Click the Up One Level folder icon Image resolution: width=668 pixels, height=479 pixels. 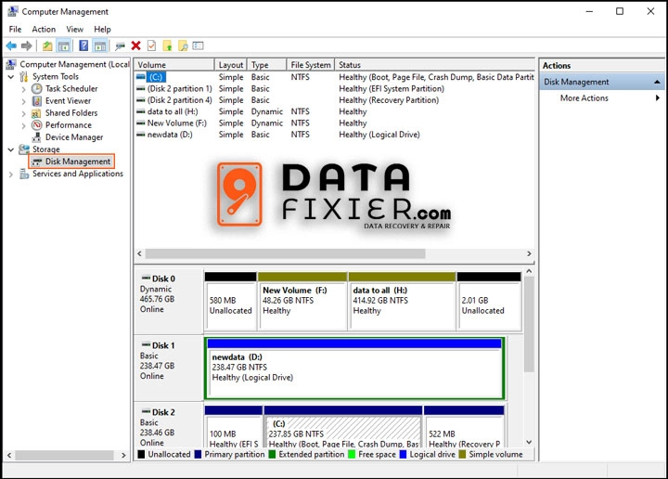pos(47,45)
